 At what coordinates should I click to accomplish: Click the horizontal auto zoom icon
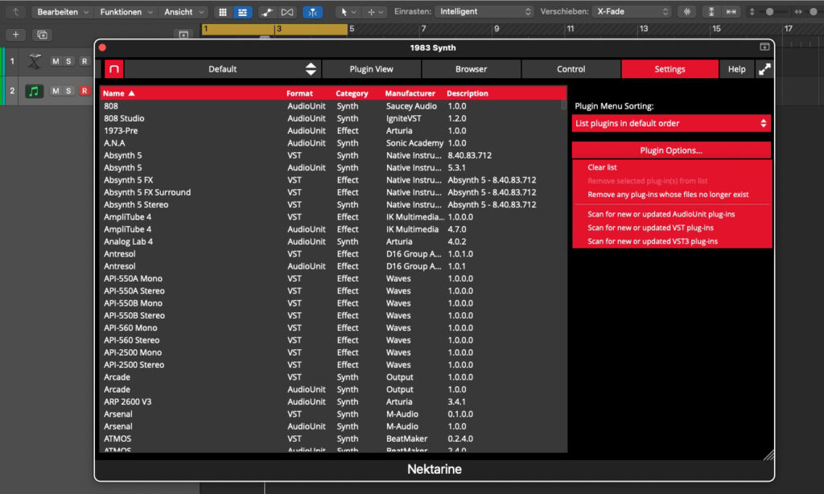(731, 11)
